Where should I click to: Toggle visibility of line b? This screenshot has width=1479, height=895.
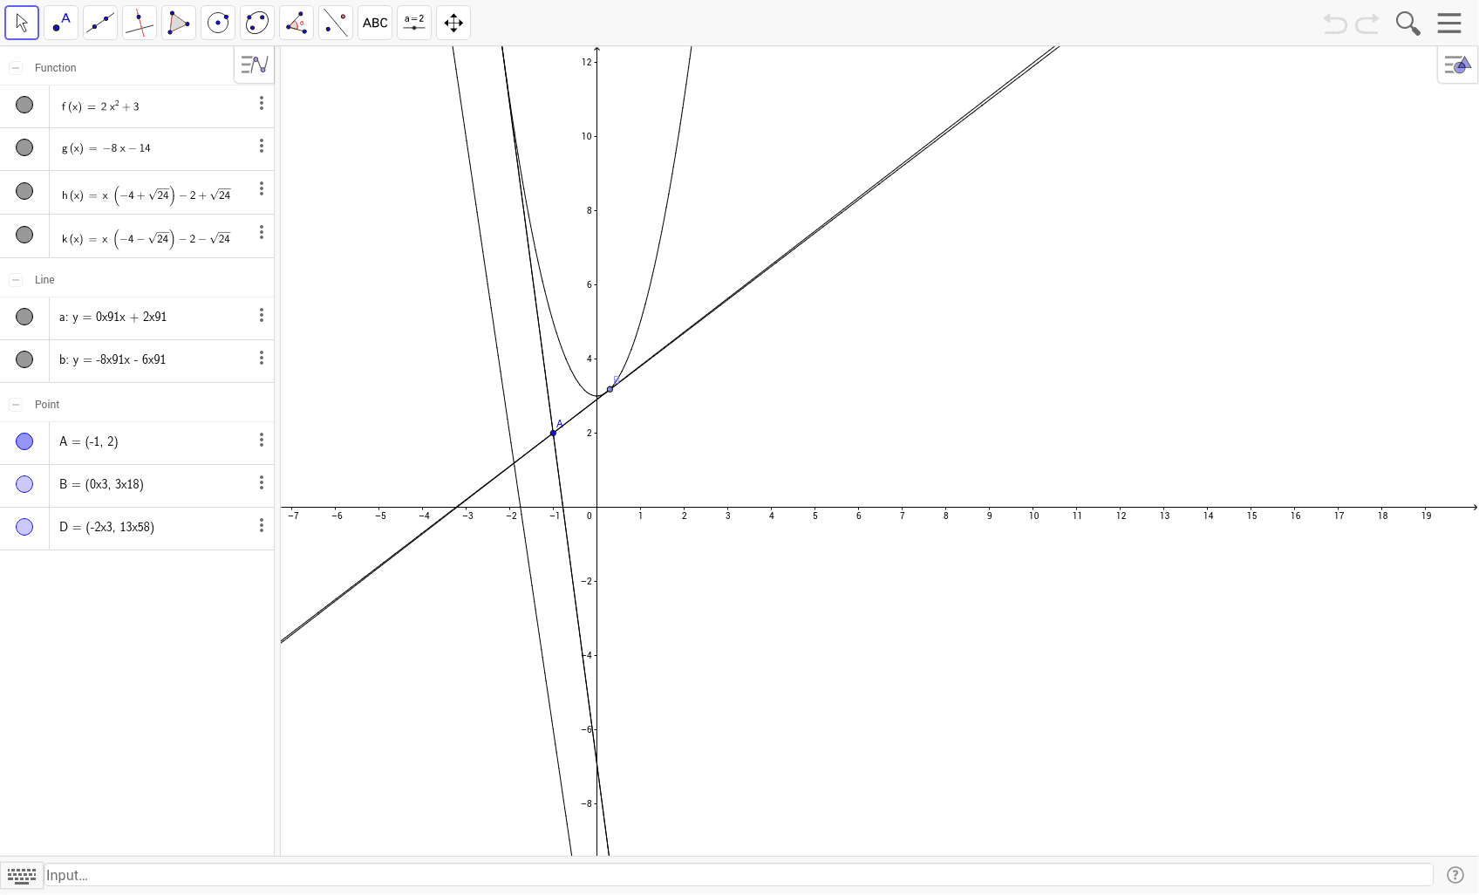pyautogui.click(x=24, y=359)
